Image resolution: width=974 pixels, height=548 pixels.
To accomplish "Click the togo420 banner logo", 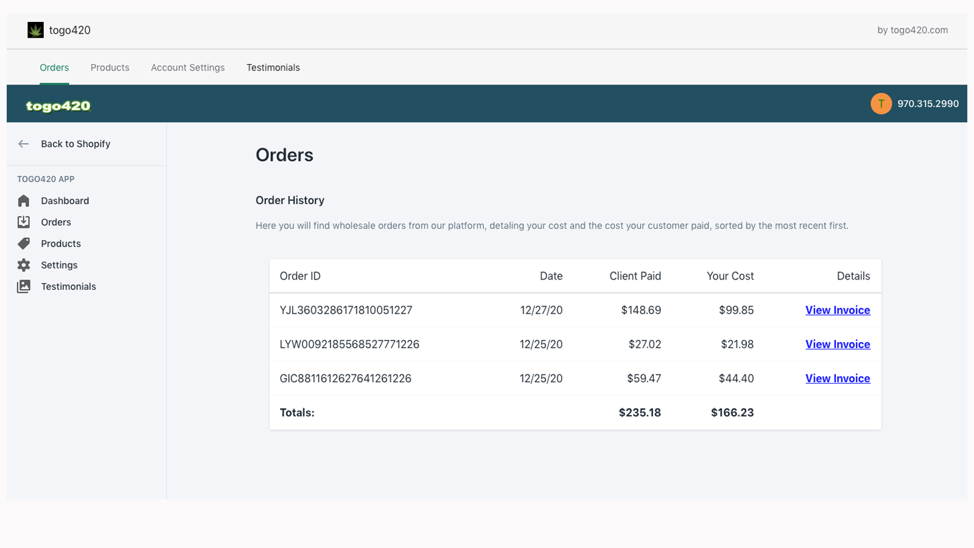I will (x=58, y=106).
